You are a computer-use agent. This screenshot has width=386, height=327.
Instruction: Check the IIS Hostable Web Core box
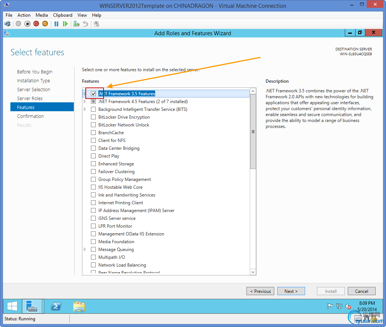[x=93, y=187]
